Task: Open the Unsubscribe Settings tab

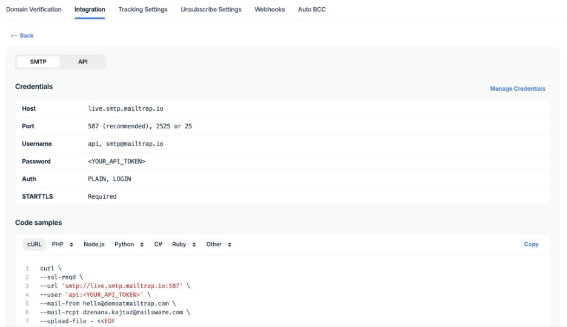Action: pos(211,10)
